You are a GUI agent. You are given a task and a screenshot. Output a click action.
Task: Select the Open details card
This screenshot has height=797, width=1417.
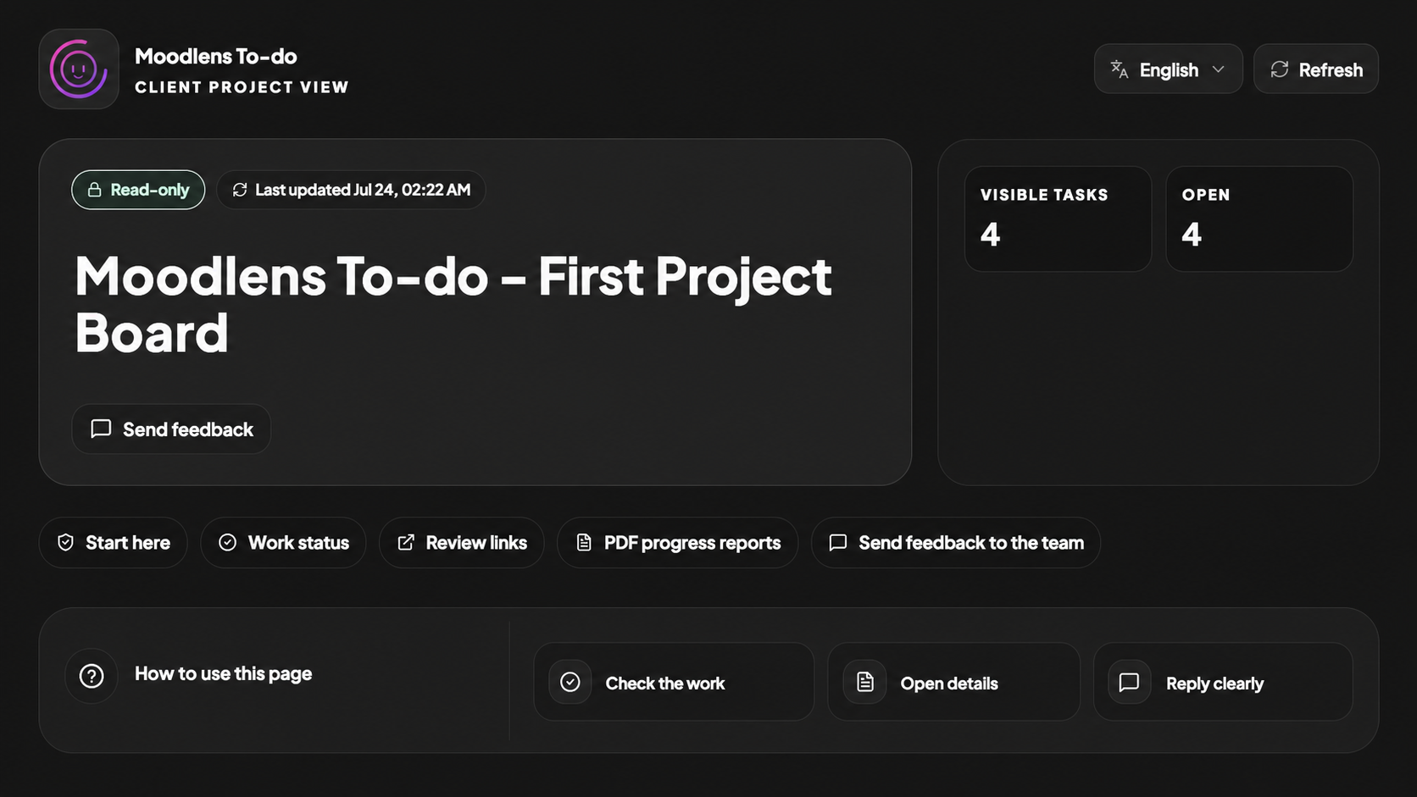click(953, 682)
